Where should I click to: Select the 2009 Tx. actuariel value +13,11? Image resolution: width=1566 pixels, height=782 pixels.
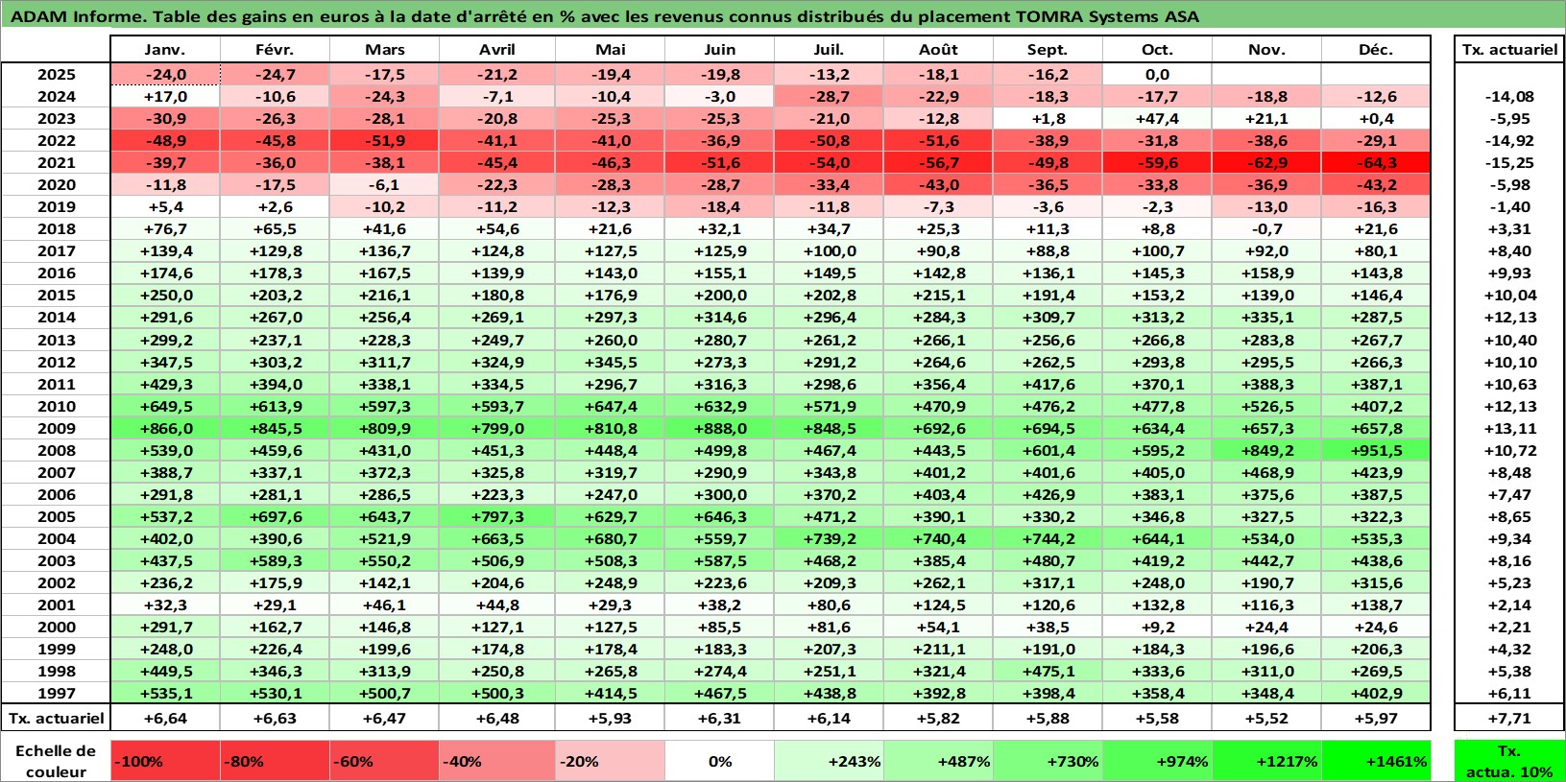pyautogui.click(x=1509, y=428)
